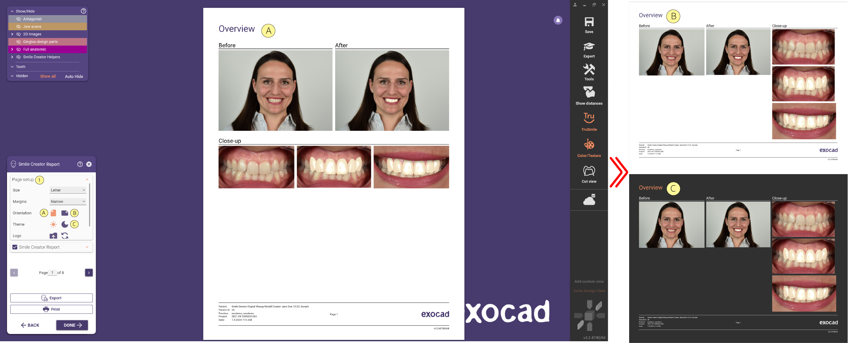Choose the dark theme moon icon
This screenshot has width=848, height=343.
[x=64, y=224]
